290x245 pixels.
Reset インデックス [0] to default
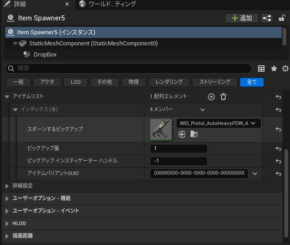(278, 110)
